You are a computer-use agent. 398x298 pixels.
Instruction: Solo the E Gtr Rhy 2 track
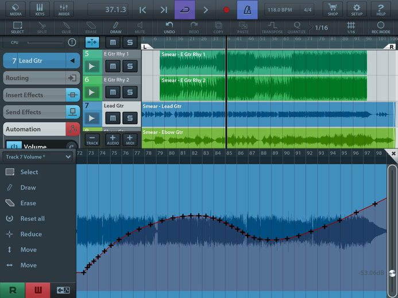[130, 92]
